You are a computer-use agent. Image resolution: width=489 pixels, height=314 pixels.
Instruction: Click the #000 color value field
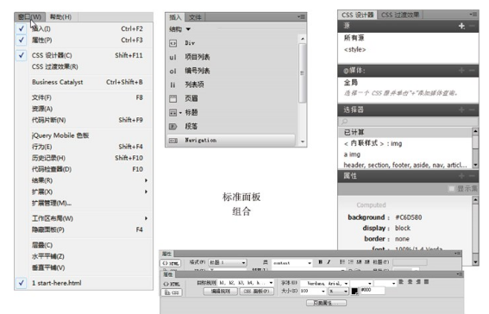373,291
